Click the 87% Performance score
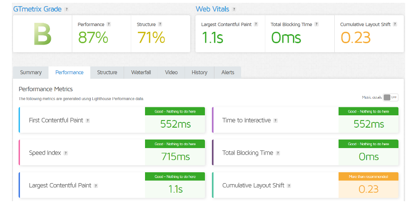The image size is (417, 205). [x=93, y=37]
